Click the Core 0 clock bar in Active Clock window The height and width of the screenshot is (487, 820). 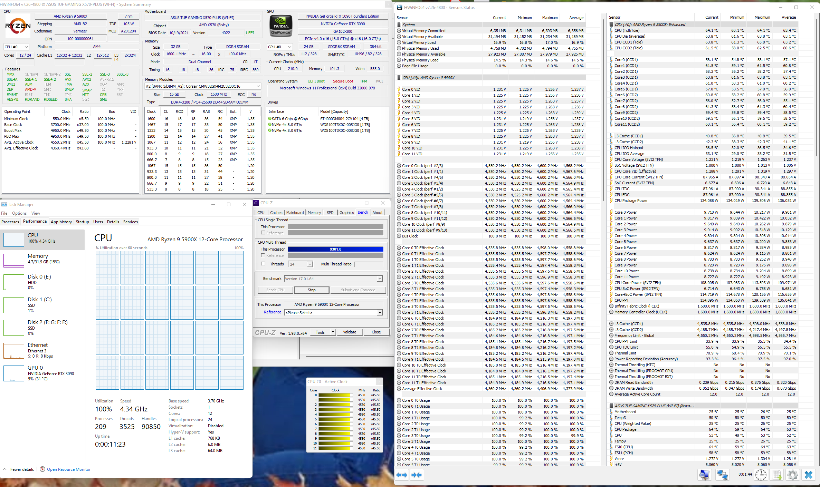tap(335, 395)
